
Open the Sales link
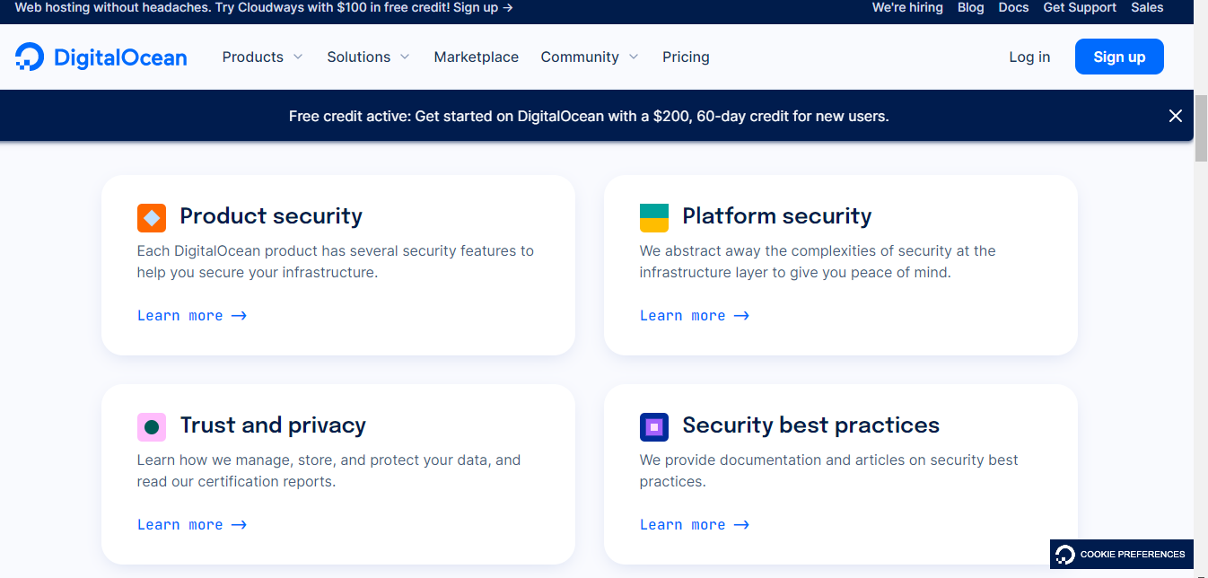1147,7
